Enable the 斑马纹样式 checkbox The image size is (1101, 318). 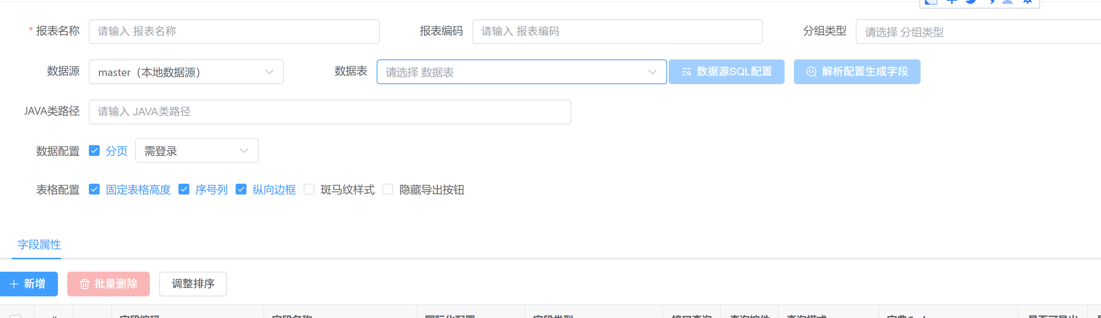(309, 189)
